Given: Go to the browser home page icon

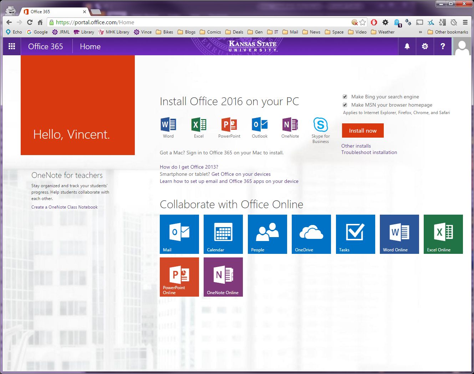Looking at the screenshot, I should pyautogui.click(x=40, y=22).
